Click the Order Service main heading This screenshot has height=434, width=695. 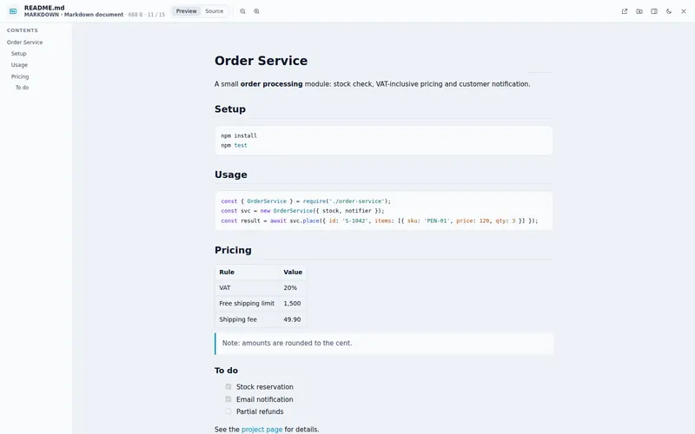pos(261,61)
